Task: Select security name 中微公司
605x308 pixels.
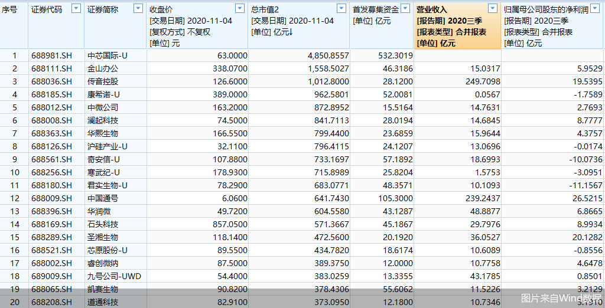Action: coord(103,107)
